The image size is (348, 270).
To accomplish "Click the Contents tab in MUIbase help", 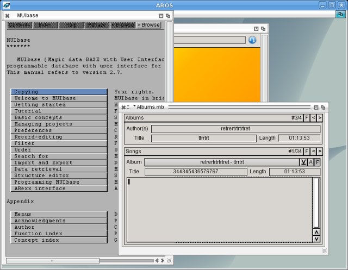I will click(x=20, y=25).
